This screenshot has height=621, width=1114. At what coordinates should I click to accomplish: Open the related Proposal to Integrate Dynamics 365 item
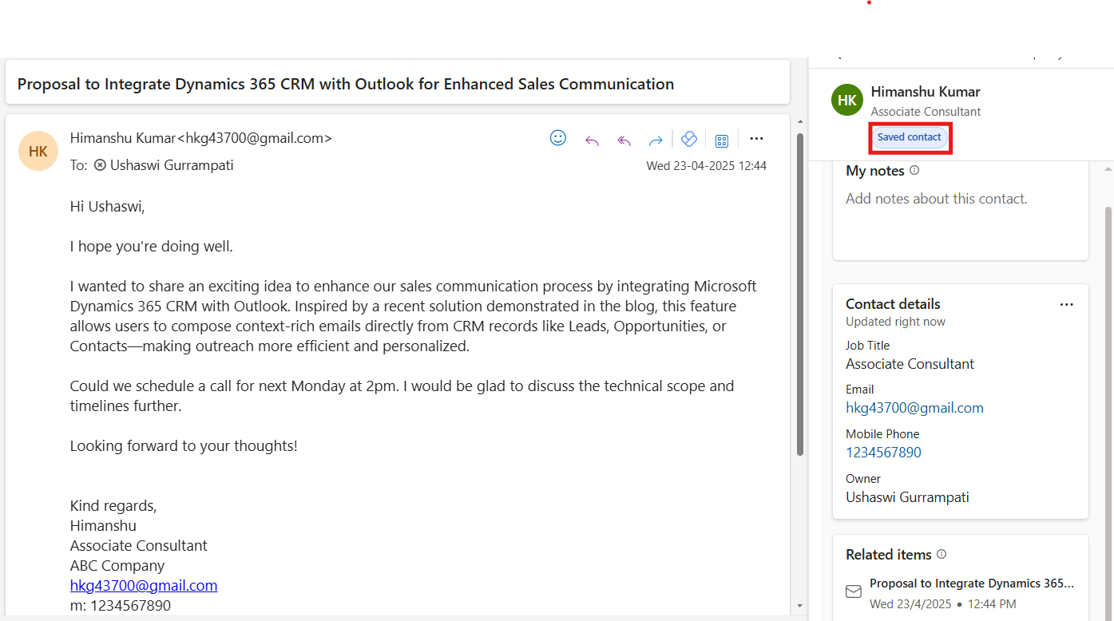[x=971, y=583]
